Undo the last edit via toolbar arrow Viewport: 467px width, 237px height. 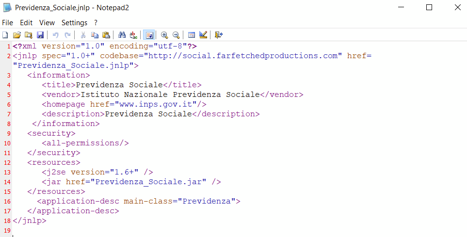click(x=55, y=35)
